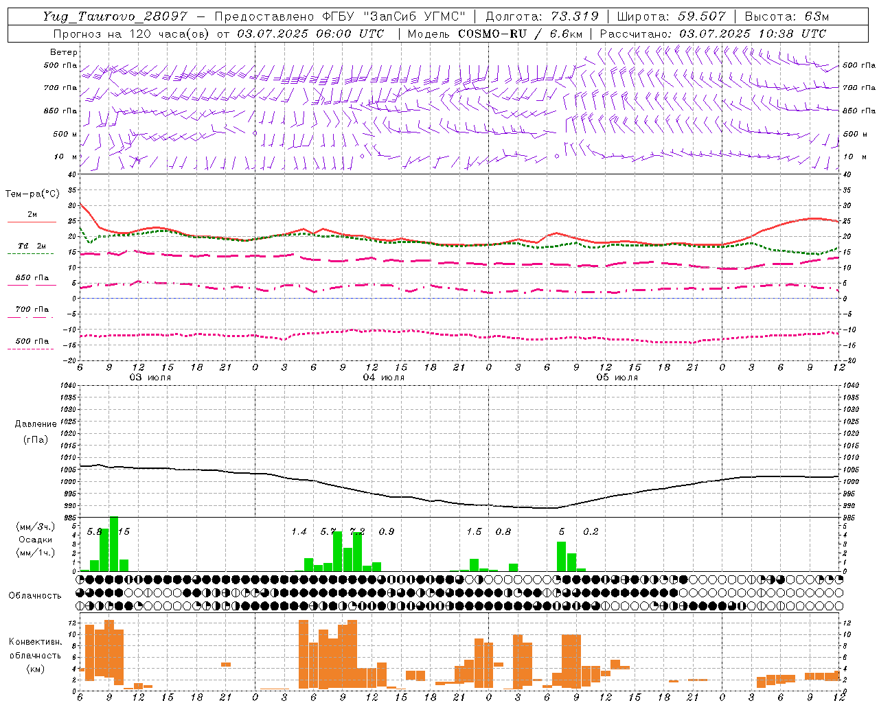Click the 1.5 precipitation total value
This screenshot has width=879, height=703.
pyautogui.click(x=474, y=532)
